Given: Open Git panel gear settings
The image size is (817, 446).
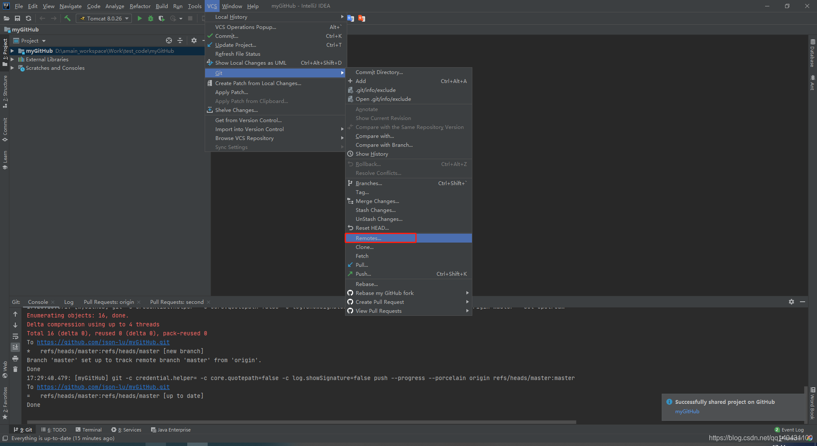Looking at the screenshot, I should 791,302.
